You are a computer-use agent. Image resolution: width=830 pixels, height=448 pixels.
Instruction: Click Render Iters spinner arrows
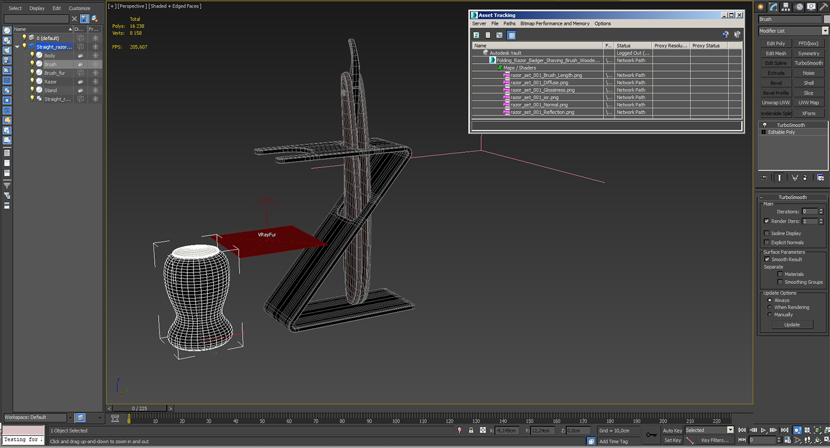tap(822, 221)
